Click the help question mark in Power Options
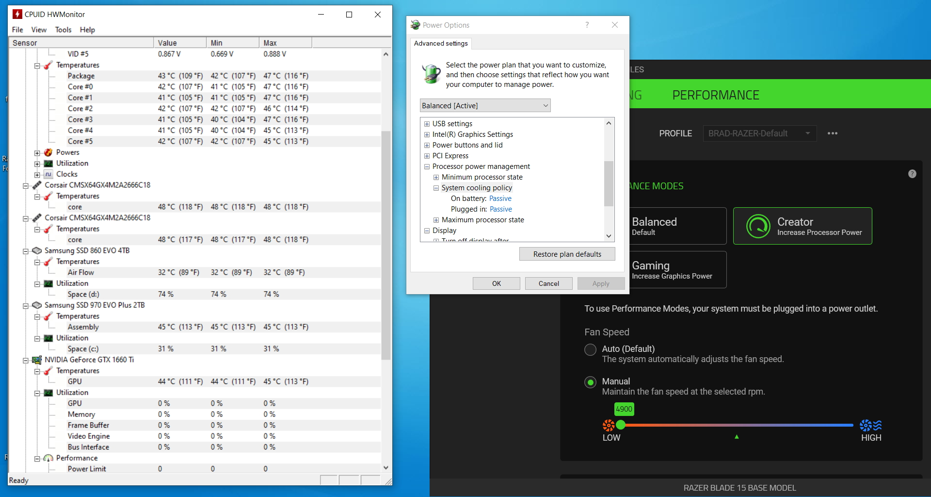This screenshot has height=497, width=931. [587, 25]
